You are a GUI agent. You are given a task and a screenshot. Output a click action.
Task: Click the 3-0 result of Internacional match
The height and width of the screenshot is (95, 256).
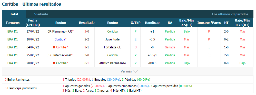click(87, 55)
